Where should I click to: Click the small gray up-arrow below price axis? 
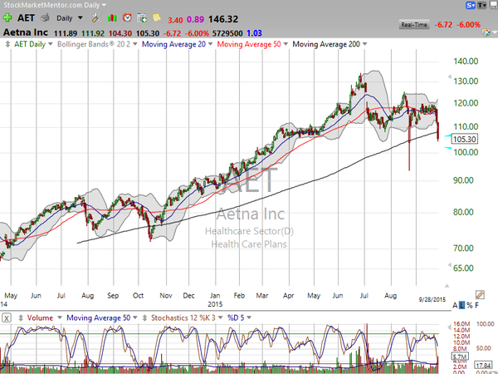pyautogui.click(x=447, y=286)
